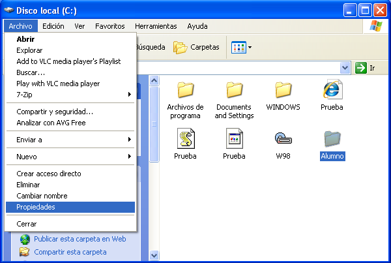Click Compartir esta carpeta link
This screenshot has width=391, height=263.
(x=70, y=251)
